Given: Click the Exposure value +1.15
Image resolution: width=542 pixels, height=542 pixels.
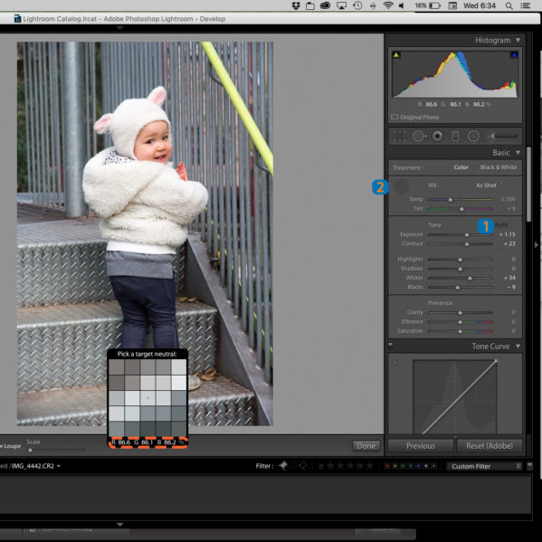Looking at the screenshot, I should pos(507,234).
